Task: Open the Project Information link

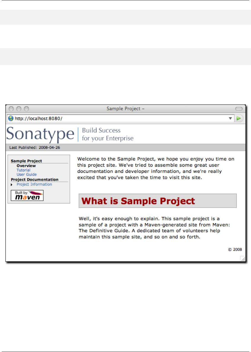Action: (x=34, y=184)
